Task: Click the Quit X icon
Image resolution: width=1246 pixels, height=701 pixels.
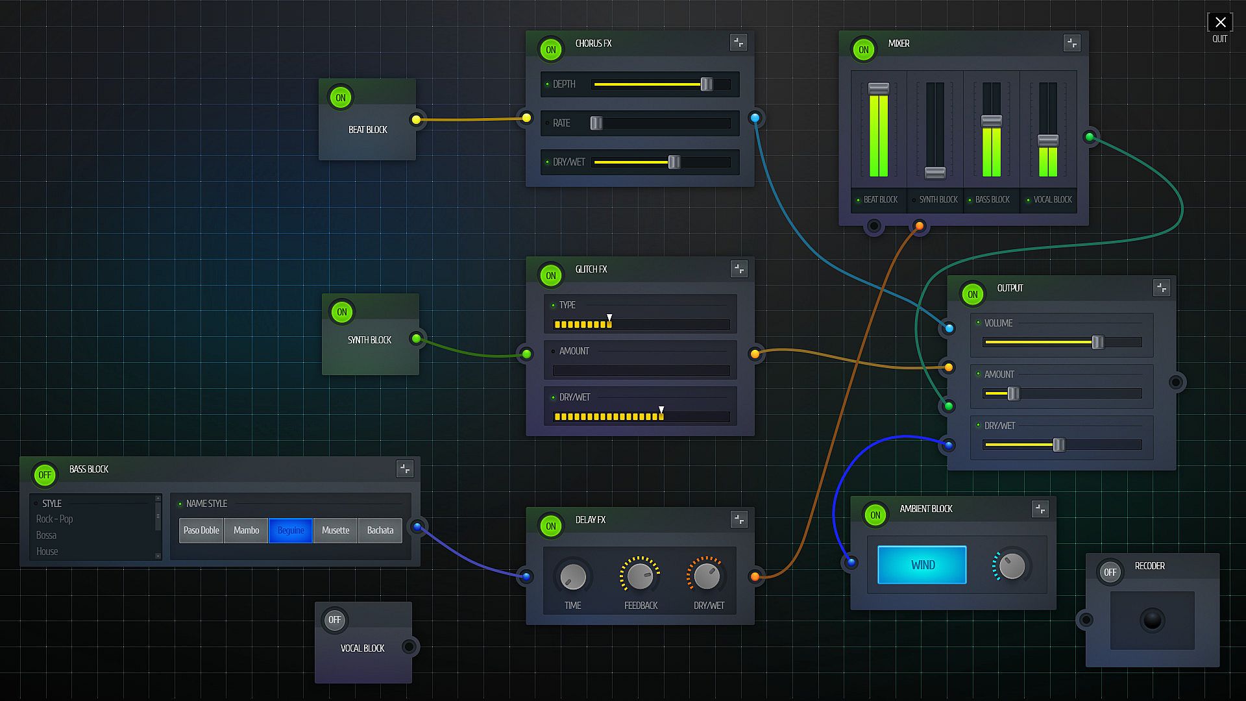Action: 1220,23
